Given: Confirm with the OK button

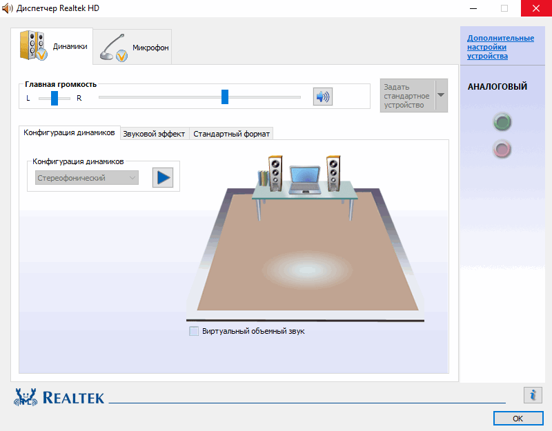Looking at the screenshot, I should click(518, 419).
